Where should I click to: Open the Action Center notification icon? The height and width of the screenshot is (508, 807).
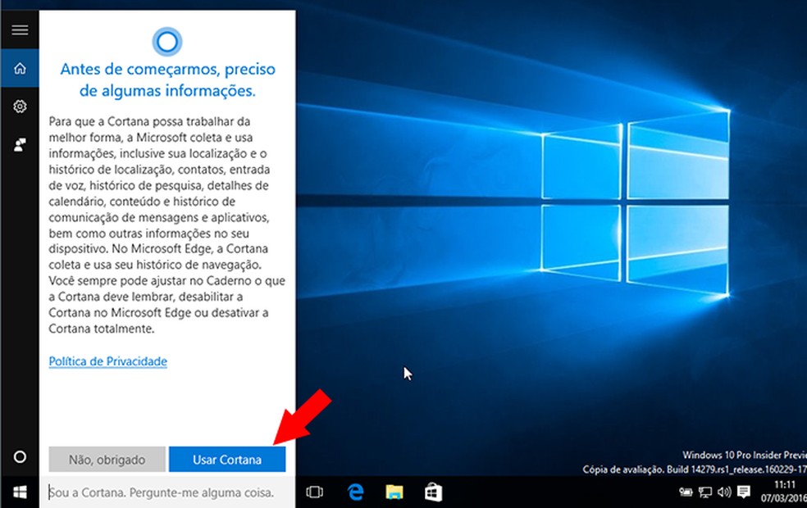pos(743,492)
